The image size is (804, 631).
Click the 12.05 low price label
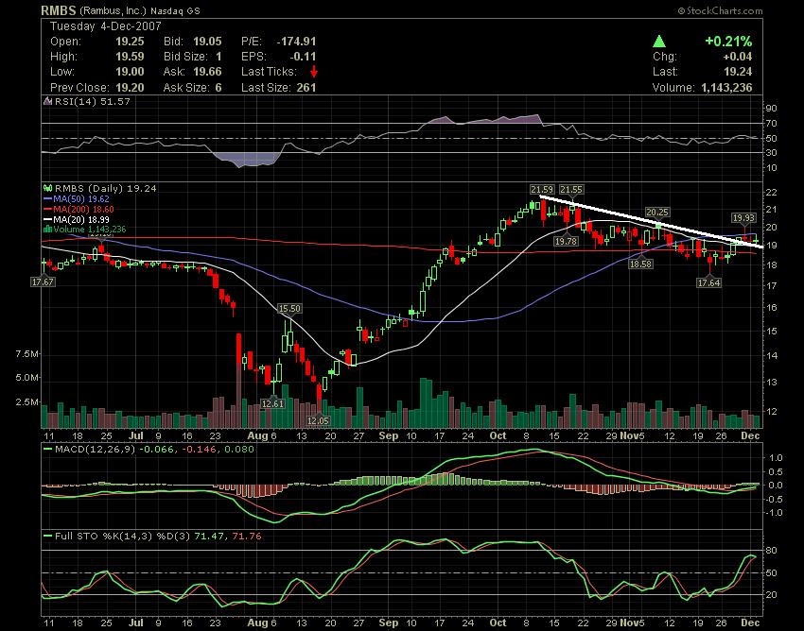click(x=318, y=420)
